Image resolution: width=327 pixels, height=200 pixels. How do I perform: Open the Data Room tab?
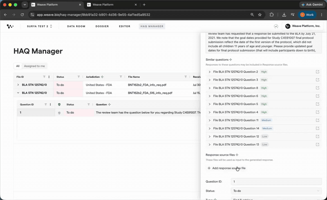coord(76,26)
